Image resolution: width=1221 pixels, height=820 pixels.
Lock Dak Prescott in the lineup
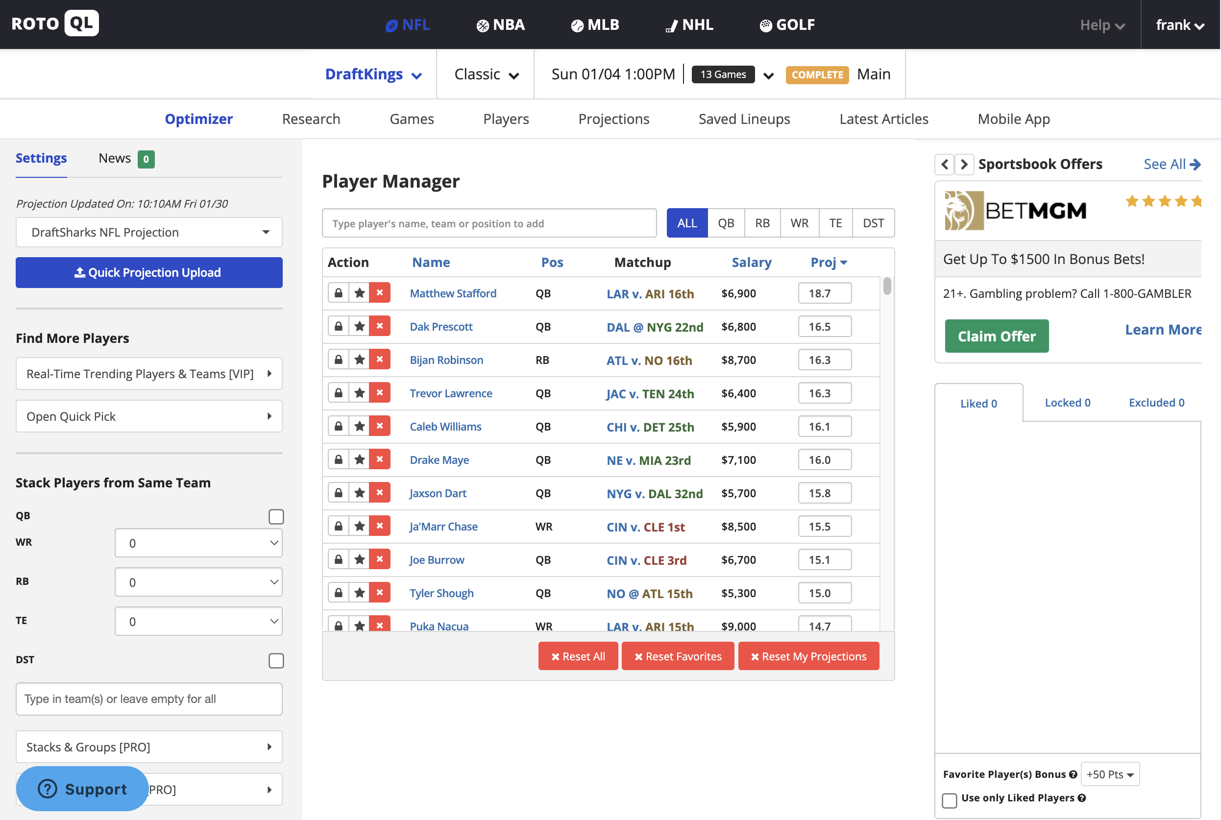click(x=339, y=326)
